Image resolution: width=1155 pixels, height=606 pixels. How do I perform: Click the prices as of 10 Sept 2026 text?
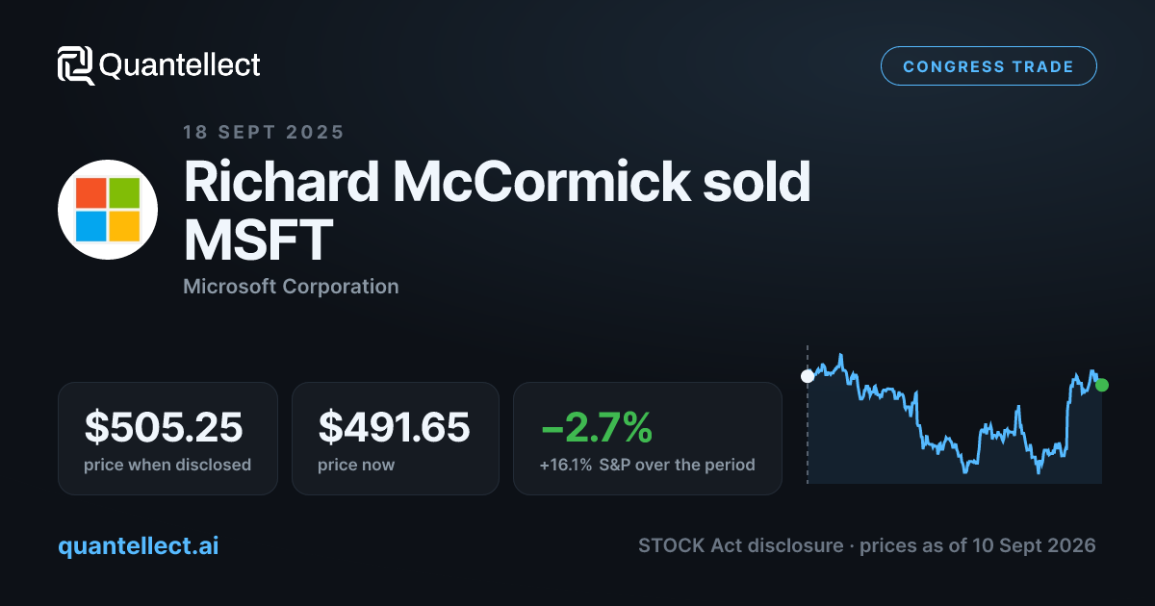[x=978, y=545]
